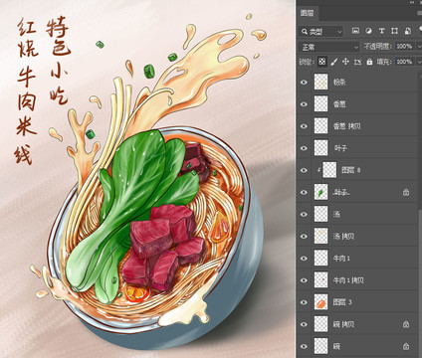Select the locked 叶子 layer thumbnail
422x358 pixels.
[320, 192]
